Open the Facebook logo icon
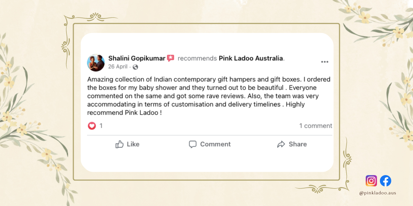The height and width of the screenshot is (206, 413). point(385,181)
